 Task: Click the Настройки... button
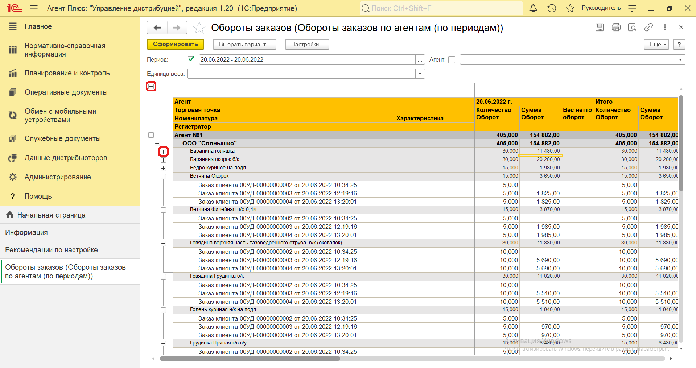[307, 44]
